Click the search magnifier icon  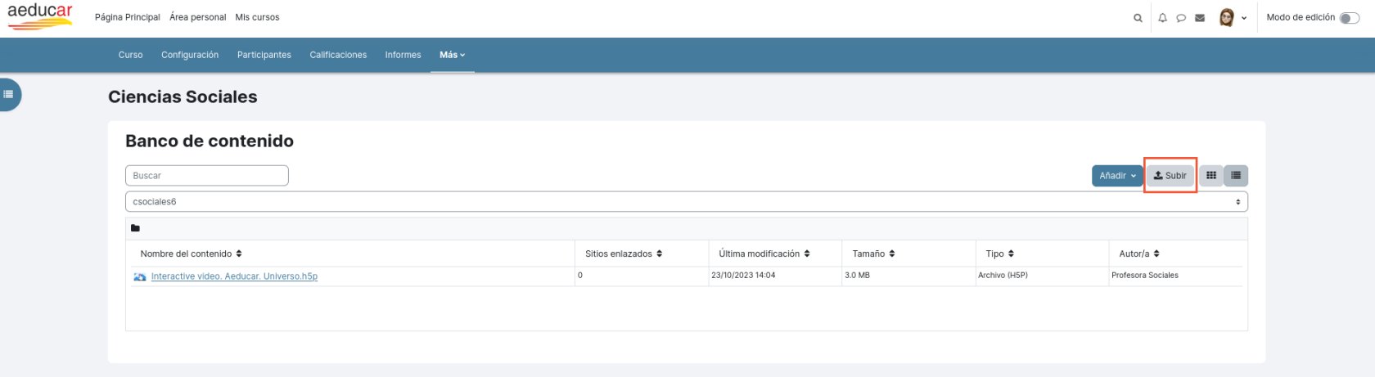point(1138,18)
